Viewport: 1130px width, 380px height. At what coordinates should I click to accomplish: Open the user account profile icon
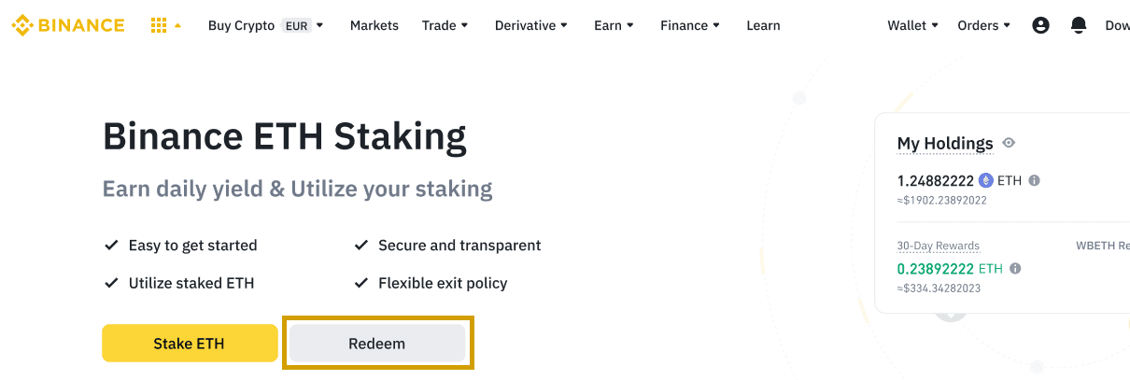1040,25
